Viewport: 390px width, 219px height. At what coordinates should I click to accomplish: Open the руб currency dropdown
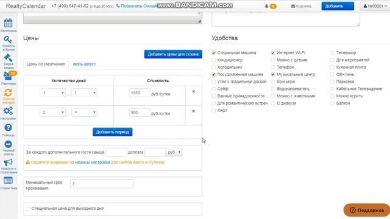pyautogui.click(x=174, y=152)
